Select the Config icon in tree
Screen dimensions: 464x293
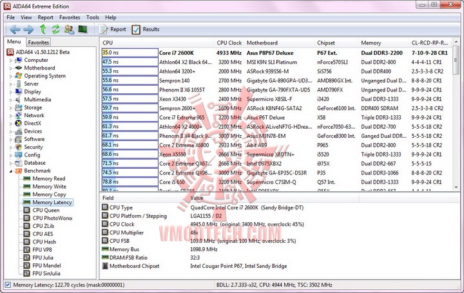[18, 155]
